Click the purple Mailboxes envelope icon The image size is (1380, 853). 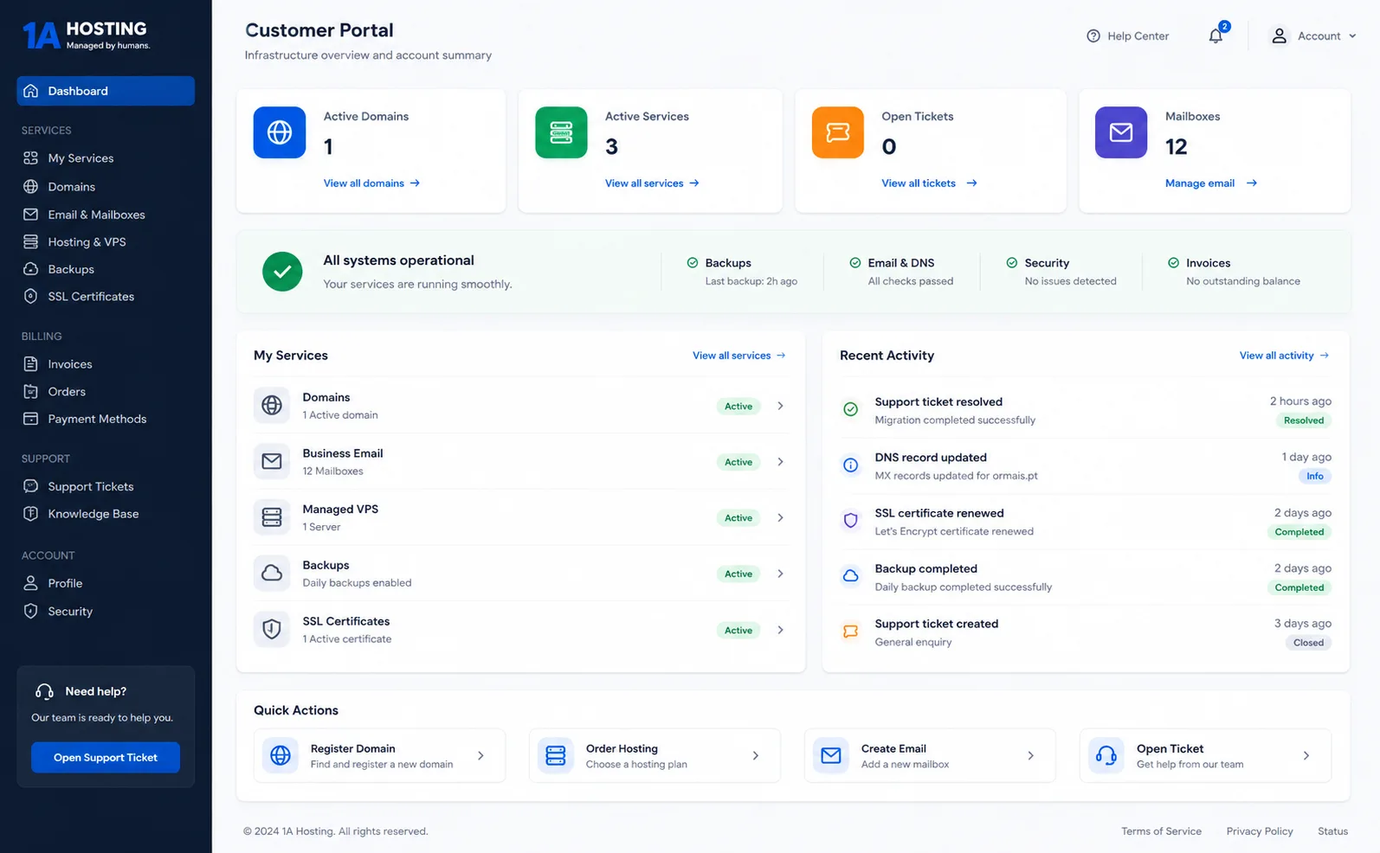pyautogui.click(x=1121, y=132)
